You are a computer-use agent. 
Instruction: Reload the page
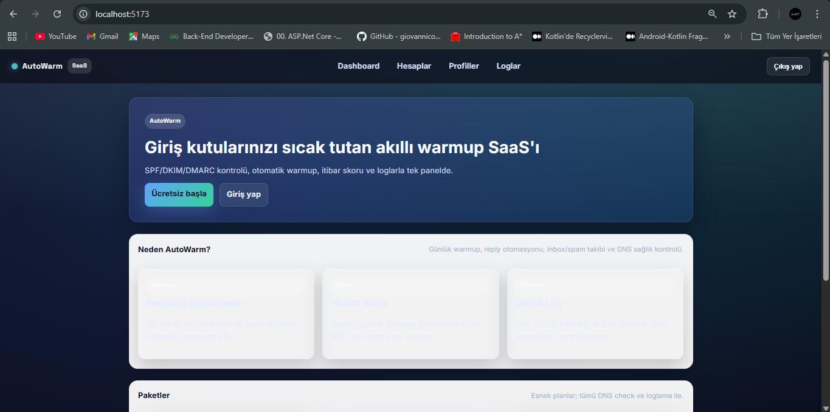pos(57,13)
